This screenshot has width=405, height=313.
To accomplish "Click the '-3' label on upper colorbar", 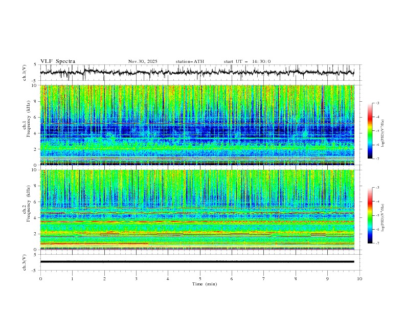I will pos(377,103).
